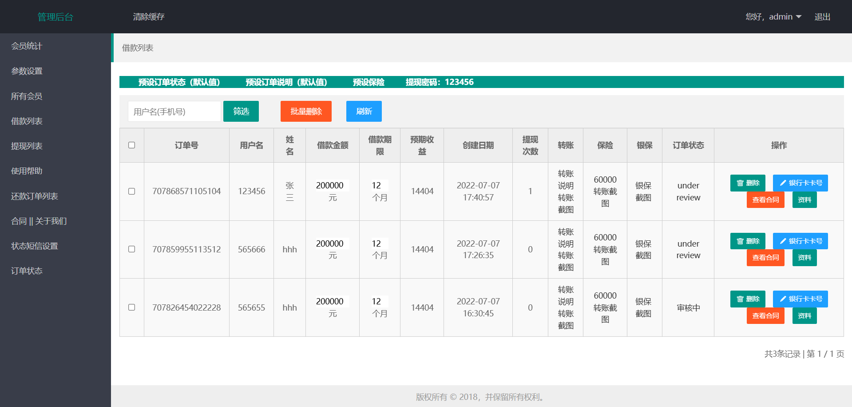Edit bank card number for user 565655
The image size is (852, 407).
coord(800,299)
